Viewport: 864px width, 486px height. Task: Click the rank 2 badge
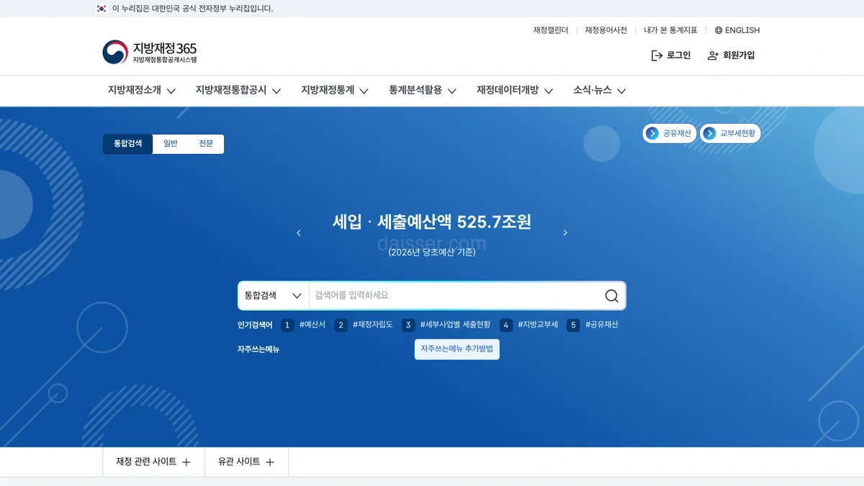click(x=341, y=325)
